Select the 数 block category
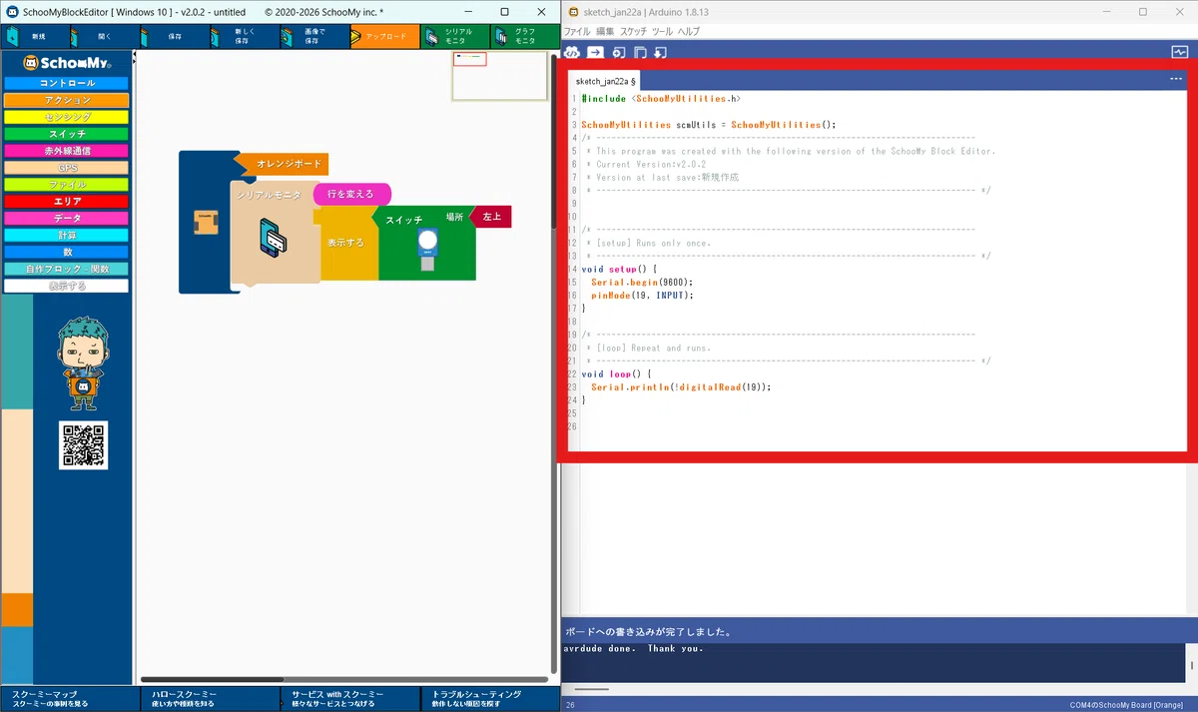 click(x=66, y=253)
